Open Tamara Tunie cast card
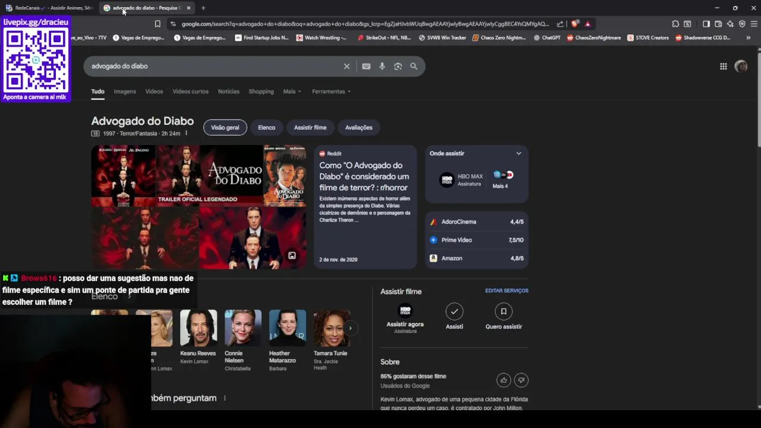761x428 pixels. [331, 340]
